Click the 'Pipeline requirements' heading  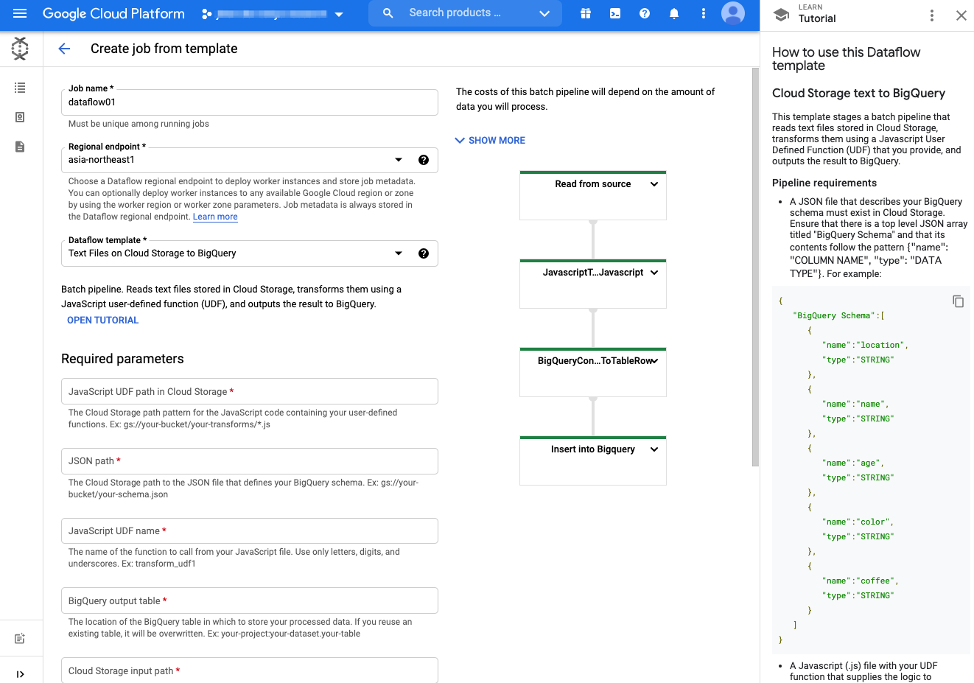(x=824, y=183)
